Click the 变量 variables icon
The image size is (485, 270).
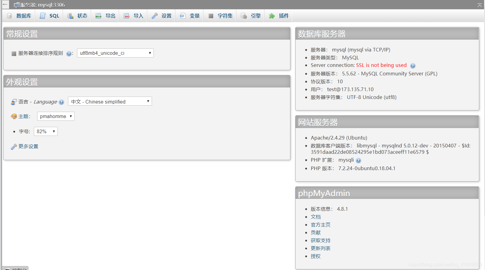[x=183, y=16]
